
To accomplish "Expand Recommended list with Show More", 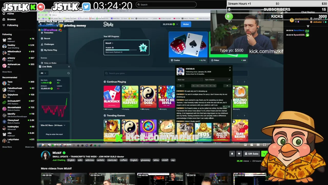I will click(x=7, y=147).
